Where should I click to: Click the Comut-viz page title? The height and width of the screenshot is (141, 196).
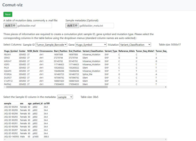click(x=12, y=5)
